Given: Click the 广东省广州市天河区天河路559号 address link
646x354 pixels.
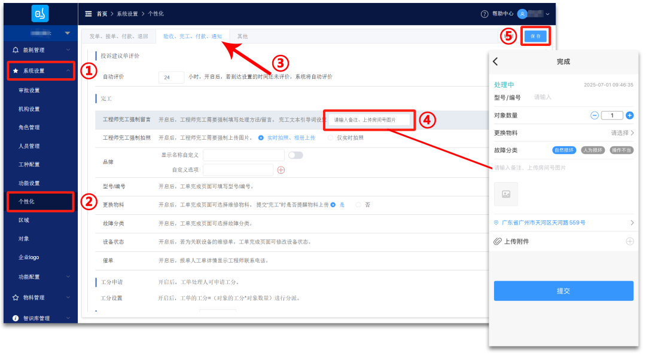Looking at the screenshot, I should (x=543, y=223).
